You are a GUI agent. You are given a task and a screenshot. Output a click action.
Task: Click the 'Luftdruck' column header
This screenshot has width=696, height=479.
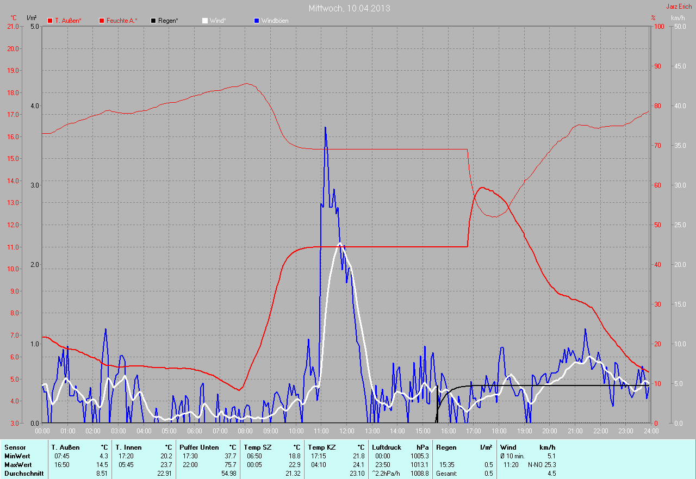386,447
